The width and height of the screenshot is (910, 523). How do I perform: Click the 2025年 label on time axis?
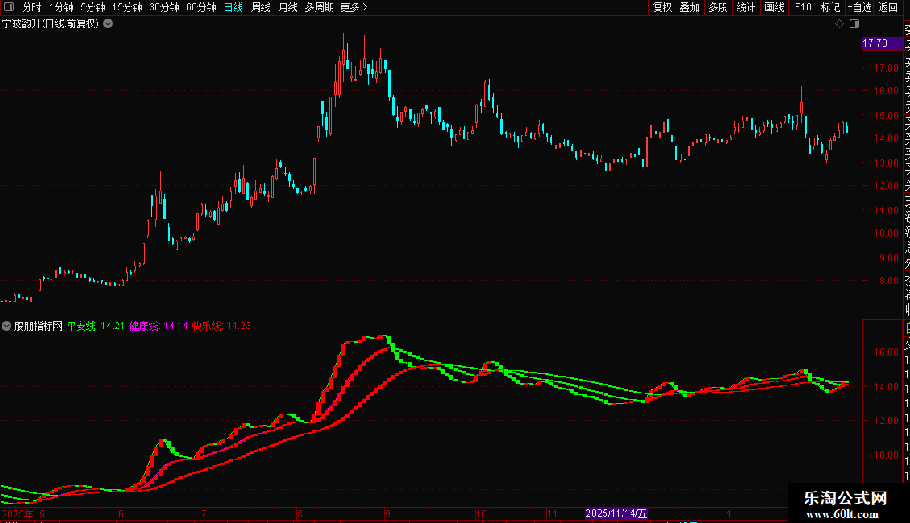[18, 513]
